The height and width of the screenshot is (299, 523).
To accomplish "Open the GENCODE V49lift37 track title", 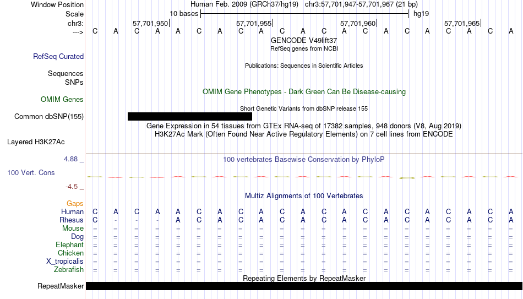I will (x=304, y=40).
